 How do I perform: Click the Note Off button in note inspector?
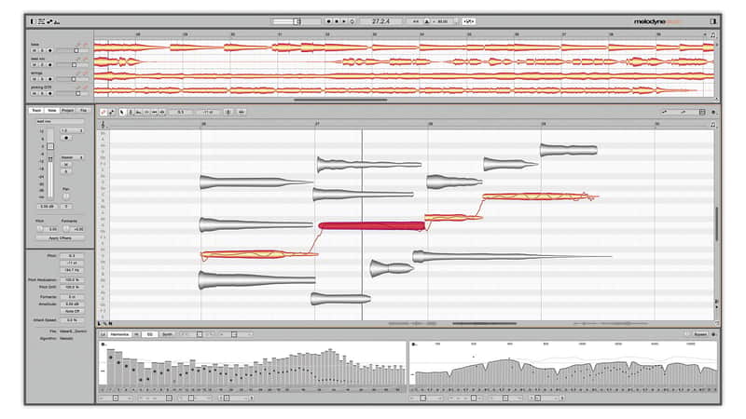[72, 311]
